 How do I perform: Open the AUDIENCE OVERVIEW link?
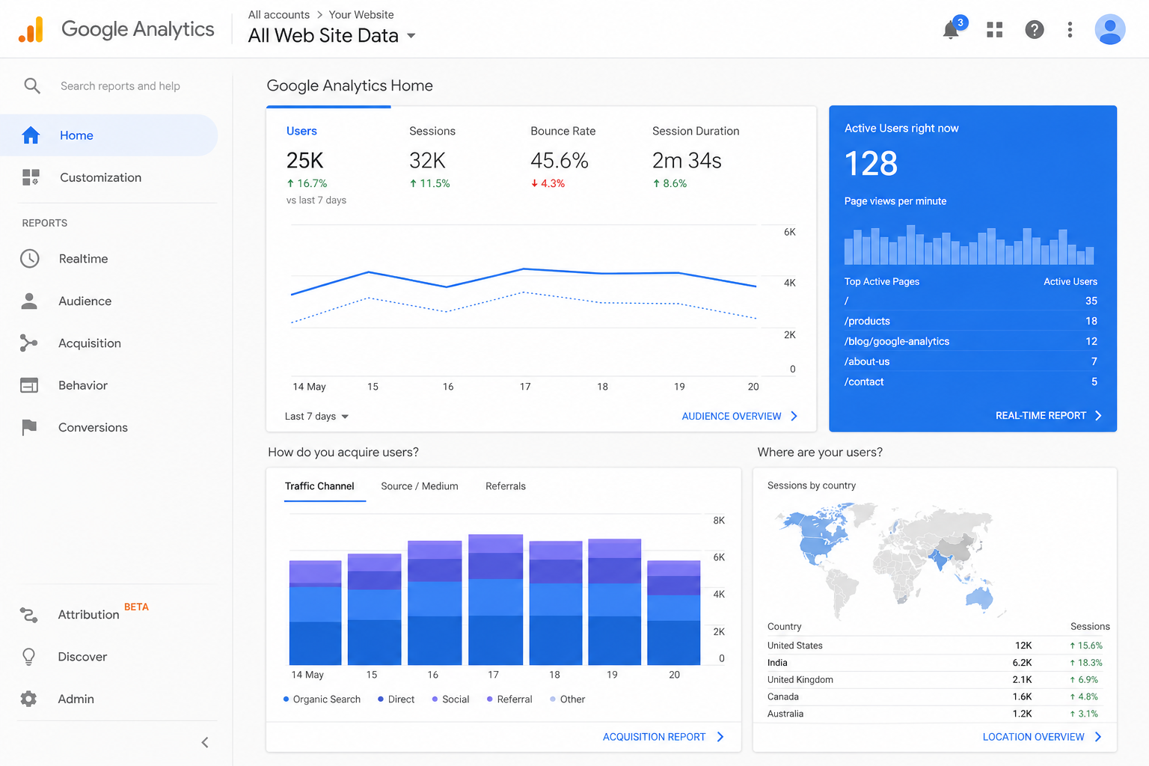[x=732, y=416]
